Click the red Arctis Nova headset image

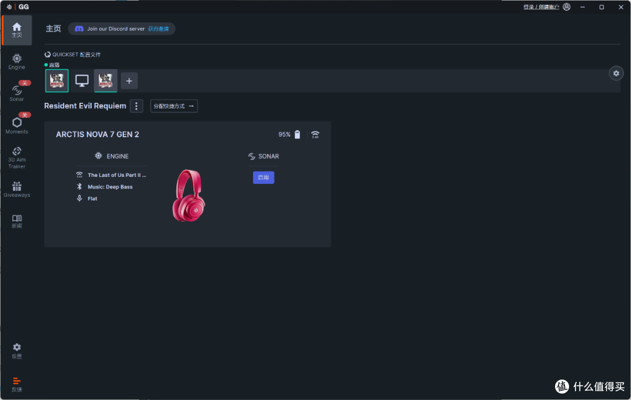[189, 196]
